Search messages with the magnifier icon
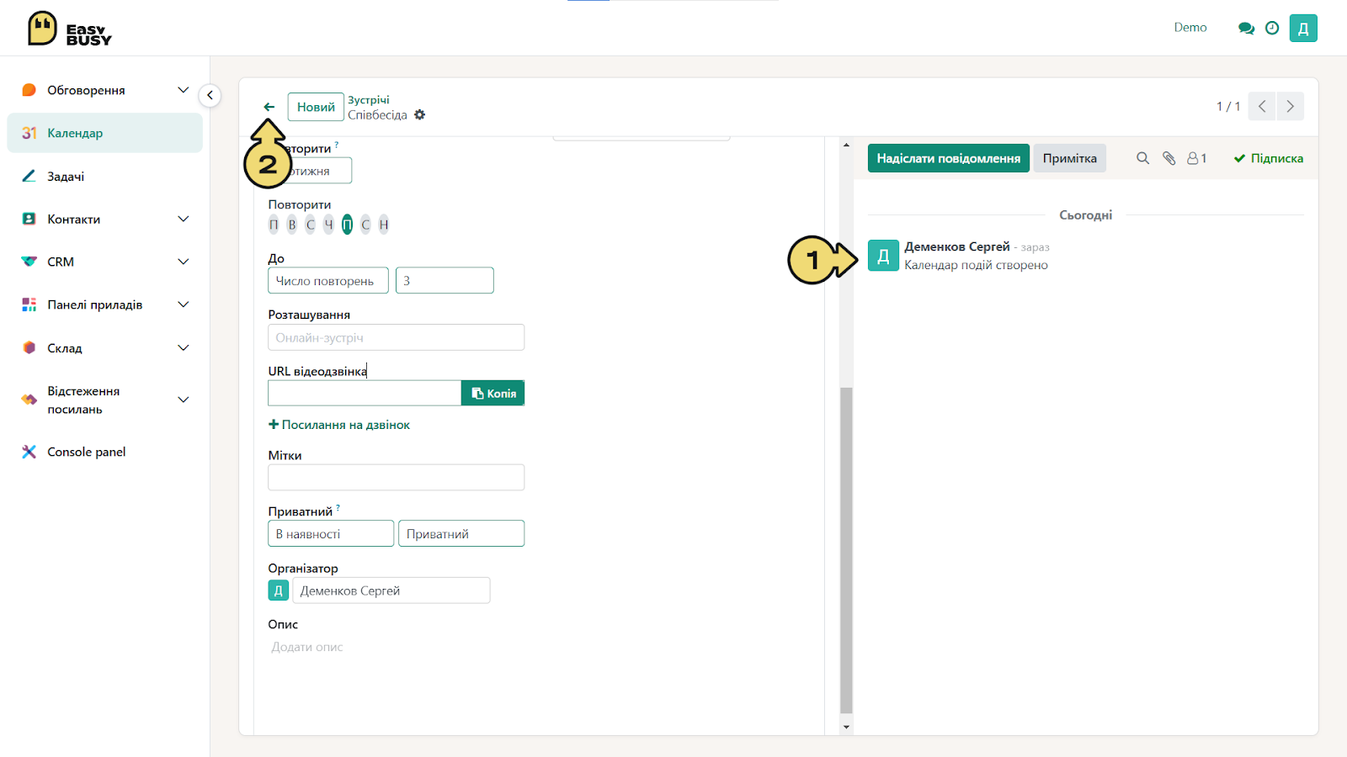The width and height of the screenshot is (1347, 757). 1142,158
